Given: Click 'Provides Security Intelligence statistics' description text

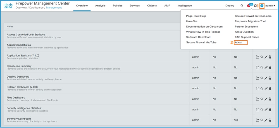Looking at the screenshot, I should (x=27, y=111).
